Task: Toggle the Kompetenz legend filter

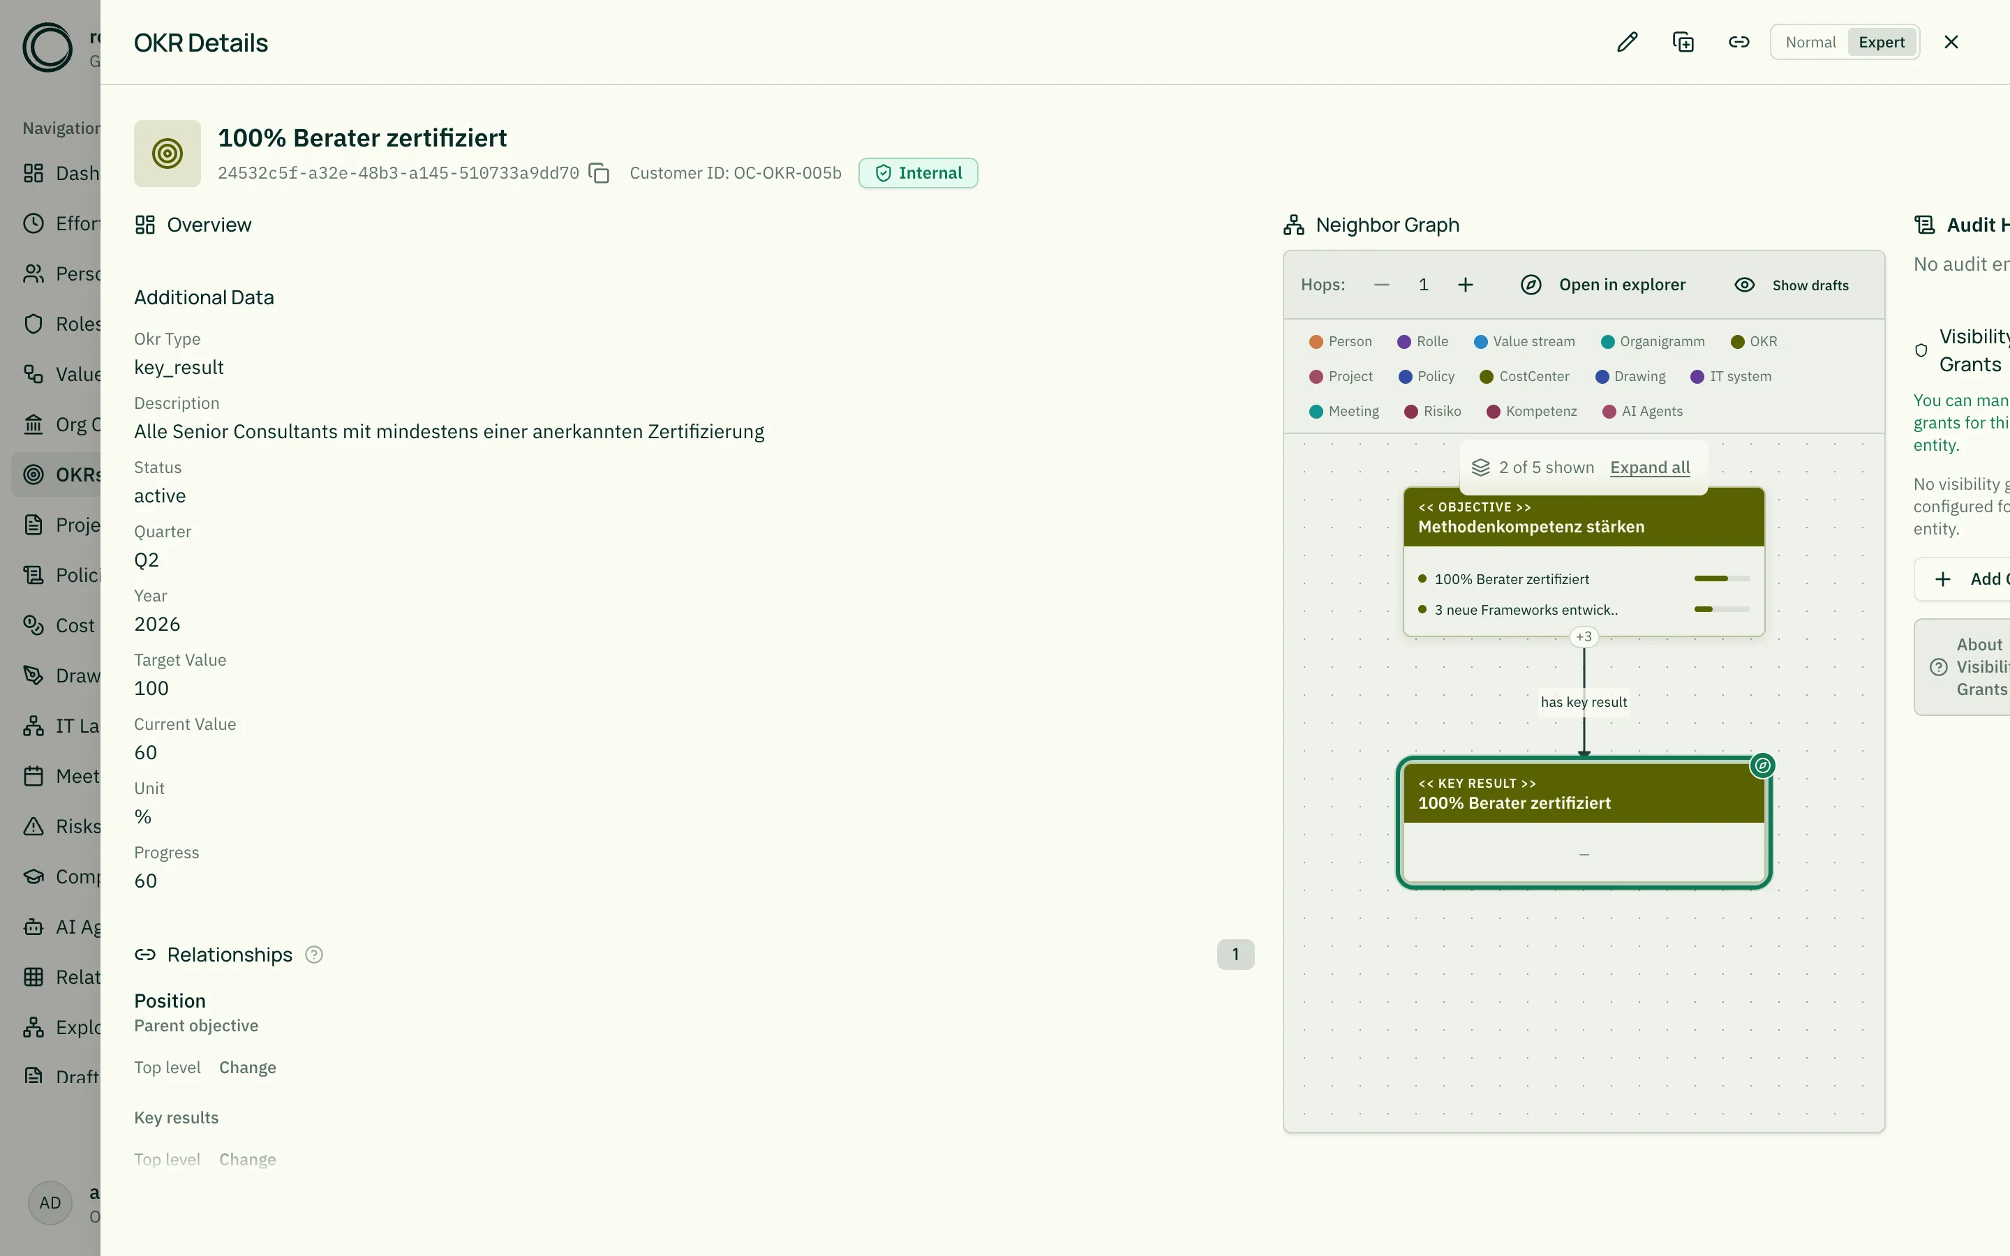Action: 1531,411
